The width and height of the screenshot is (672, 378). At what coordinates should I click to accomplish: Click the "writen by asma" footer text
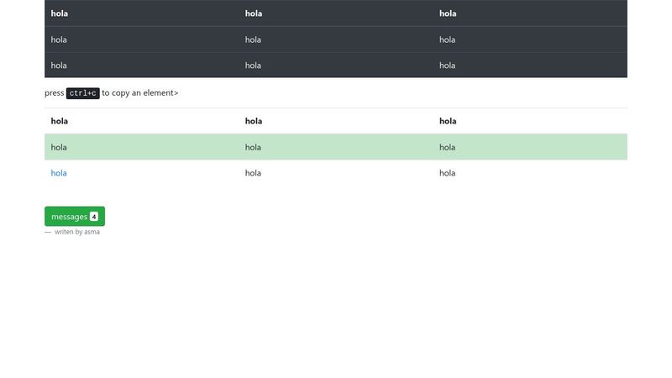tap(77, 232)
